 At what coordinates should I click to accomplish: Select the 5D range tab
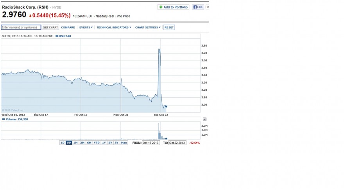(x=69, y=143)
